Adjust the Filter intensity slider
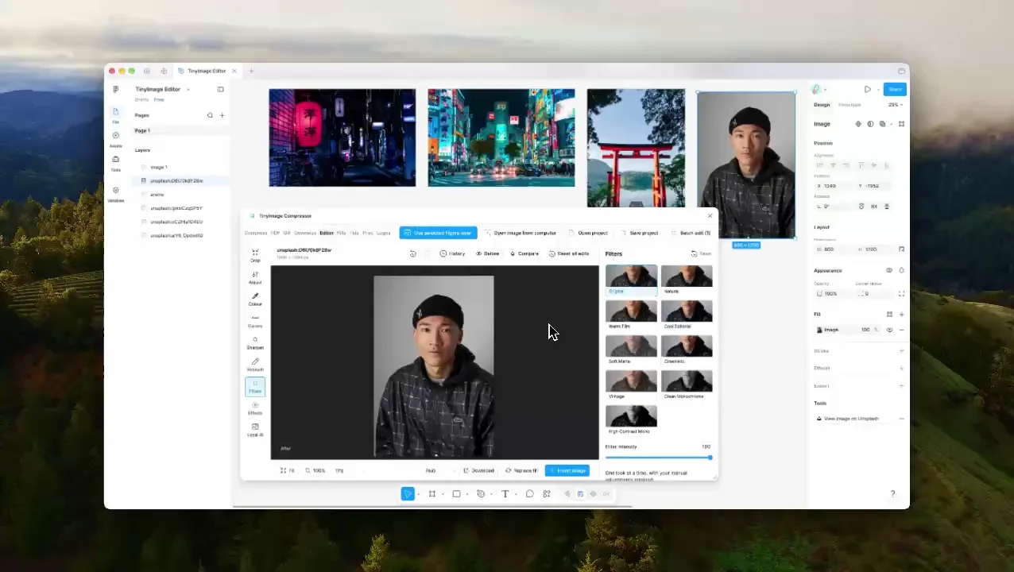 [658, 458]
